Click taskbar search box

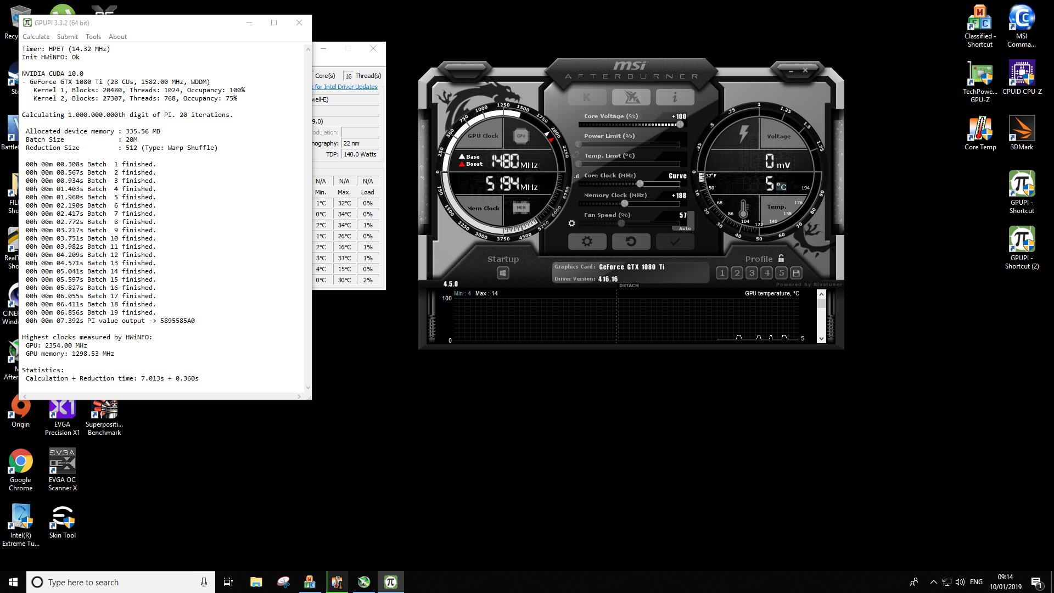[121, 582]
